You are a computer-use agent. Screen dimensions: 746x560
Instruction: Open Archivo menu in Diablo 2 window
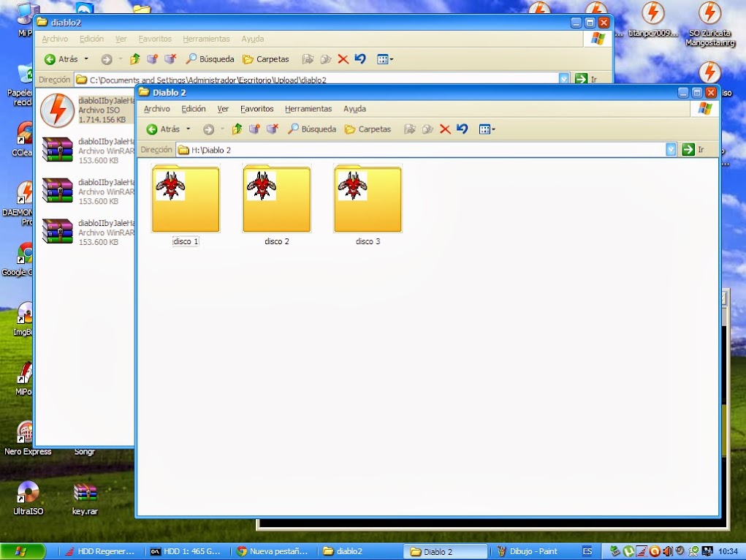[156, 109]
